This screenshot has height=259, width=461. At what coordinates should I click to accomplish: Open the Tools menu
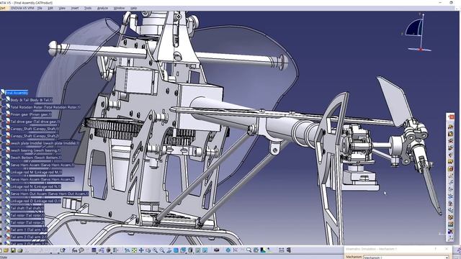coord(88,8)
